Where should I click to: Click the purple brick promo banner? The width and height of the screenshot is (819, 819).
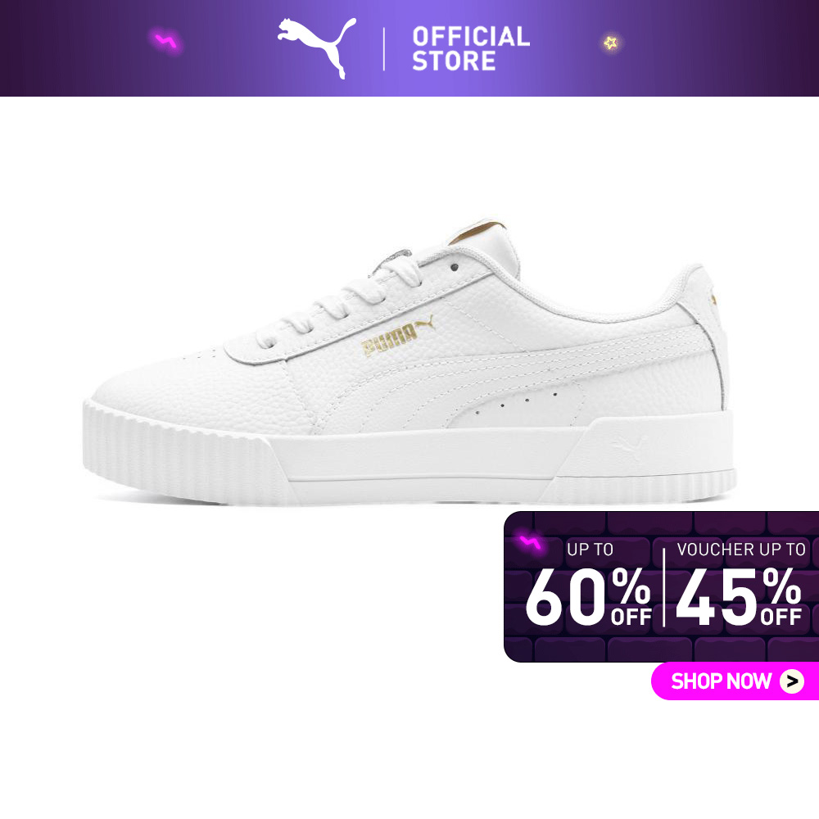[661, 587]
